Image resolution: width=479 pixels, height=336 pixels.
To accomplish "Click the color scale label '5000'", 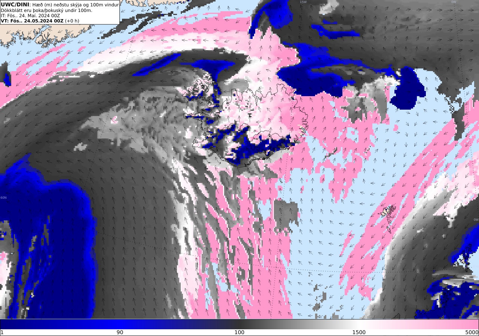I will point(472,332).
